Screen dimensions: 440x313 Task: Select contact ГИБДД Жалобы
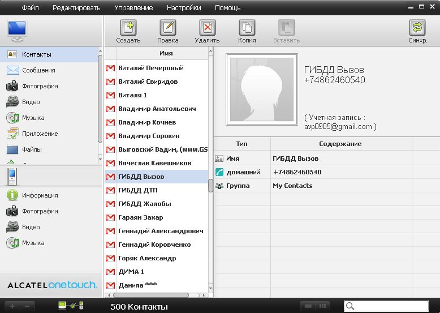[156, 204]
